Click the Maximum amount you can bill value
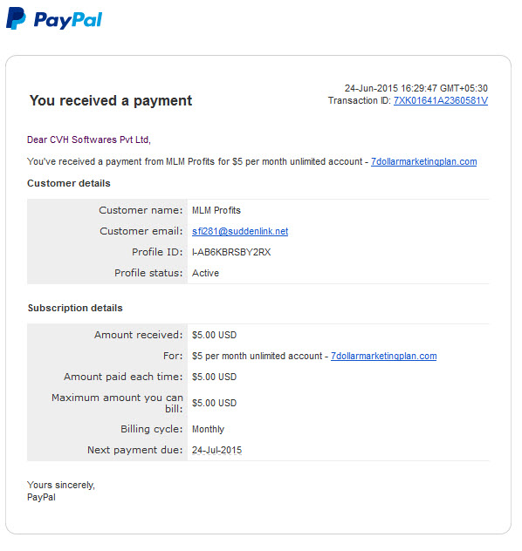The width and height of the screenshot is (522, 551). click(214, 403)
